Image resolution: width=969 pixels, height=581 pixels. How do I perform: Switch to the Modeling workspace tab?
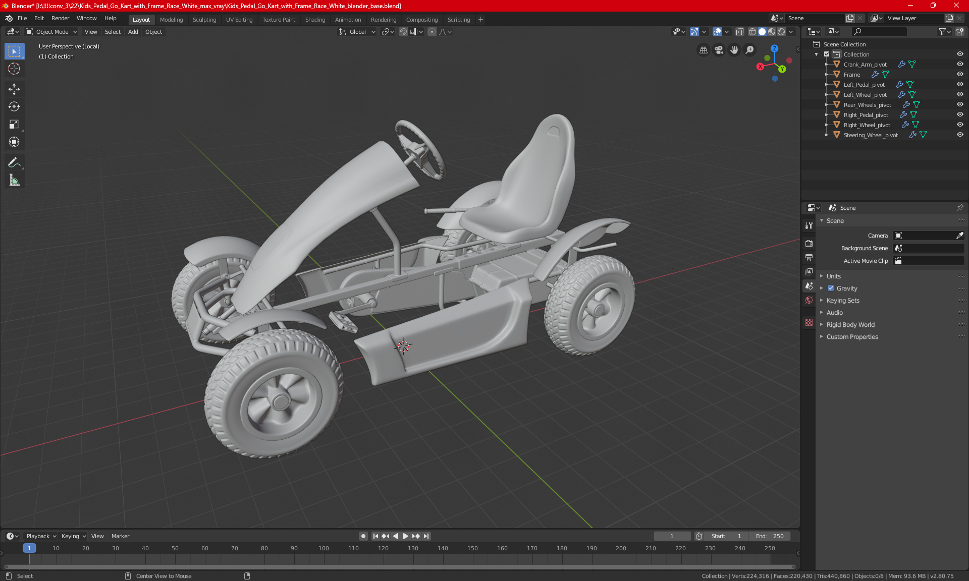[171, 20]
